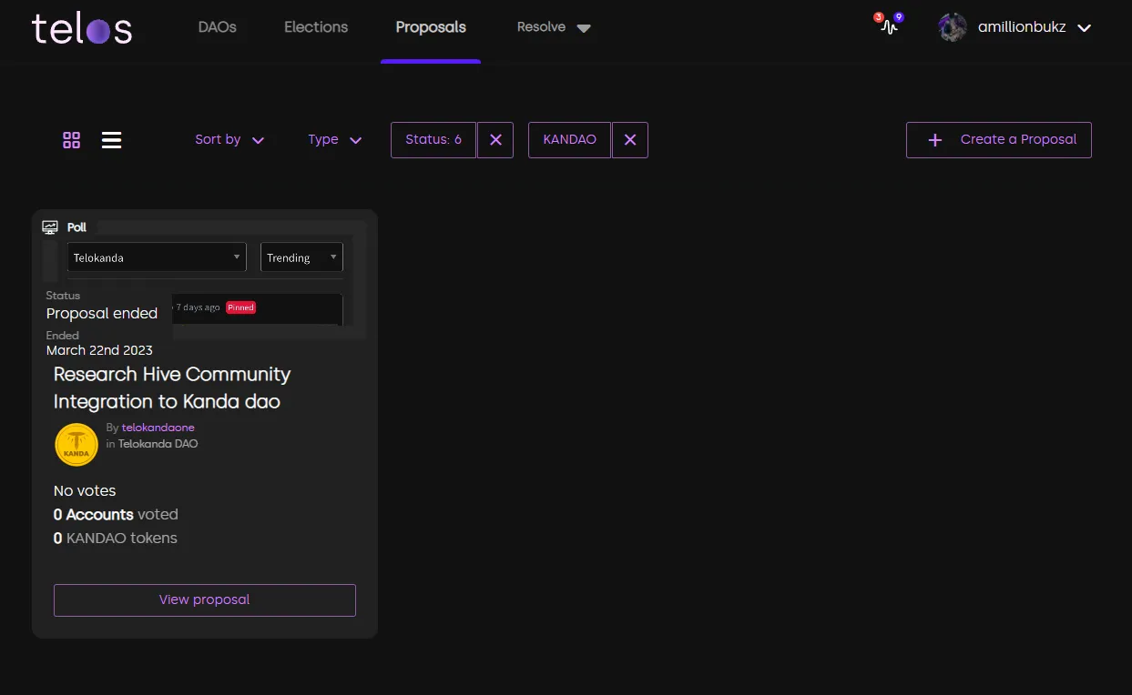Click the Status: 6 filter chip
1132x695 pixels.
(433, 140)
